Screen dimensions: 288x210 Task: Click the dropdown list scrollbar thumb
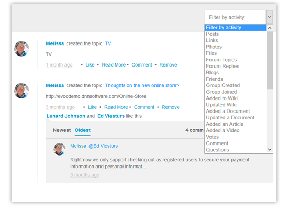270,60
